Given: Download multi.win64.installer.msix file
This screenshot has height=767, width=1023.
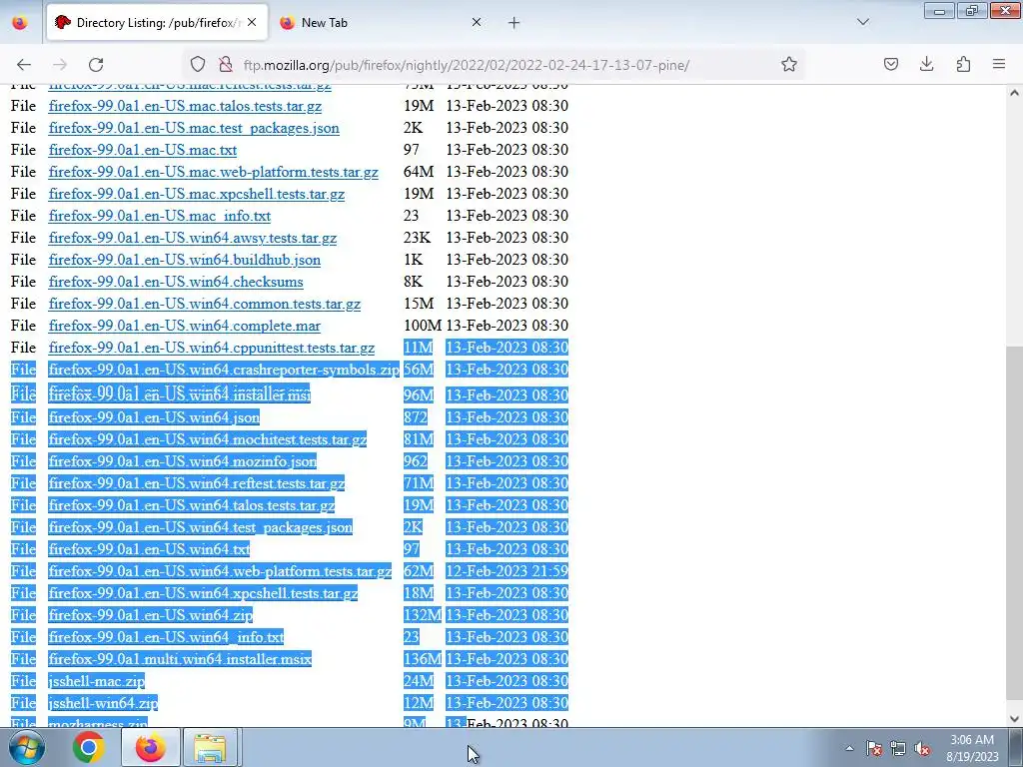Looking at the screenshot, I should coord(180,659).
